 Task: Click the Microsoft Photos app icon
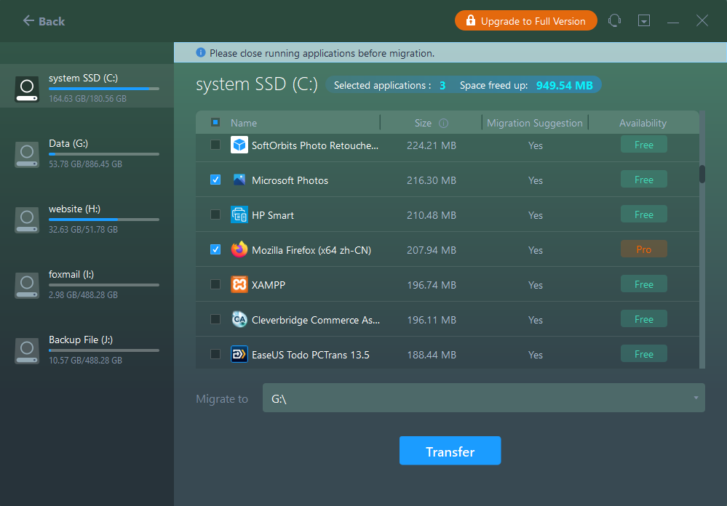239,180
